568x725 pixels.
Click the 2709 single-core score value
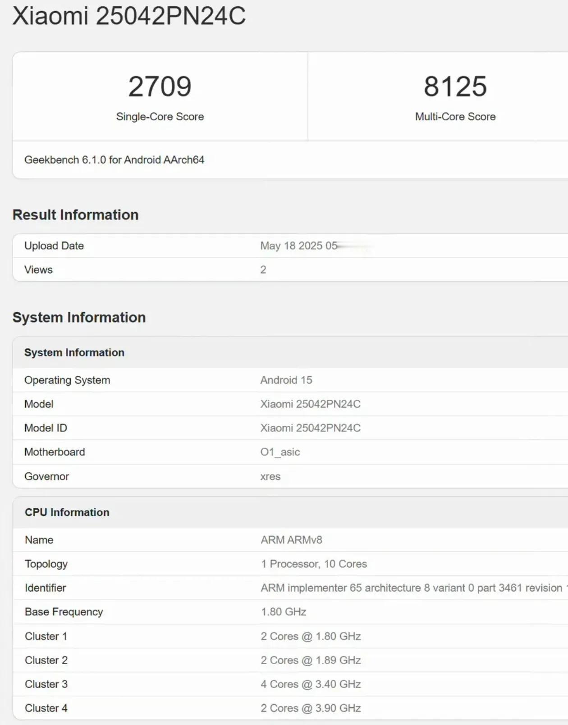(x=160, y=86)
